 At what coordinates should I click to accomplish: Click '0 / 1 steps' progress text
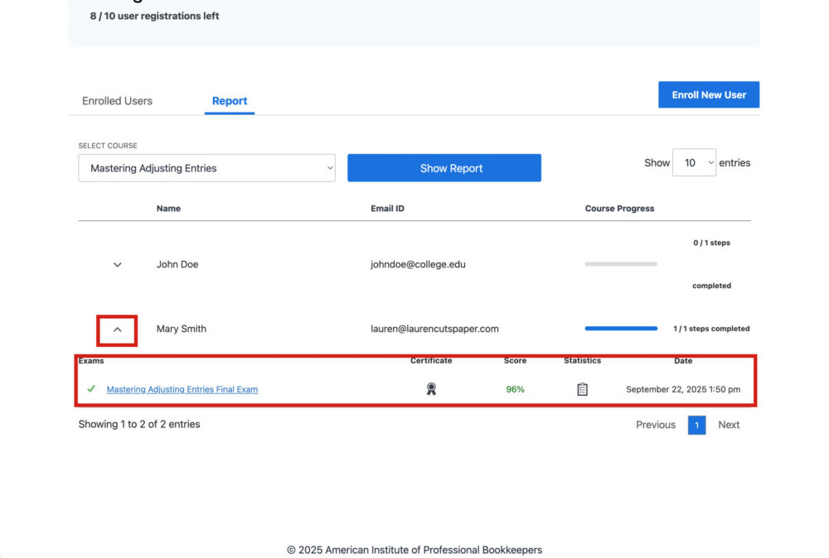point(711,243)
